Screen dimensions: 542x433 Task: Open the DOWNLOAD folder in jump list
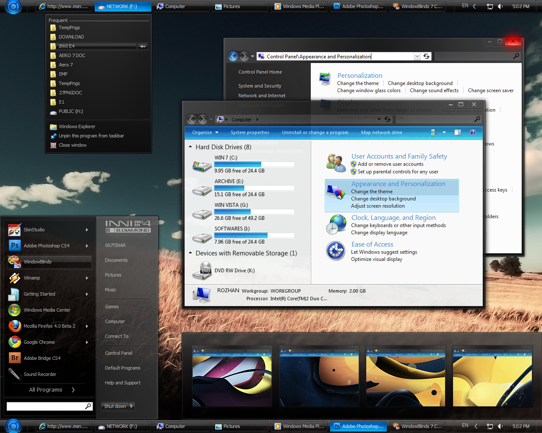[x=71, y=37]
